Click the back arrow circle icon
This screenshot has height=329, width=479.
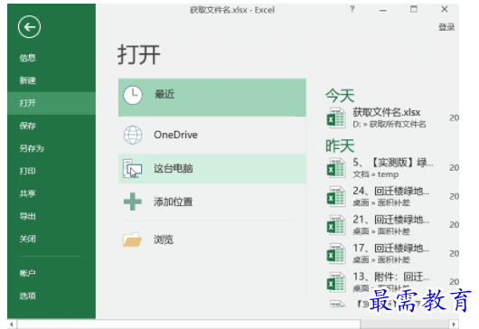tap(29, 27)
